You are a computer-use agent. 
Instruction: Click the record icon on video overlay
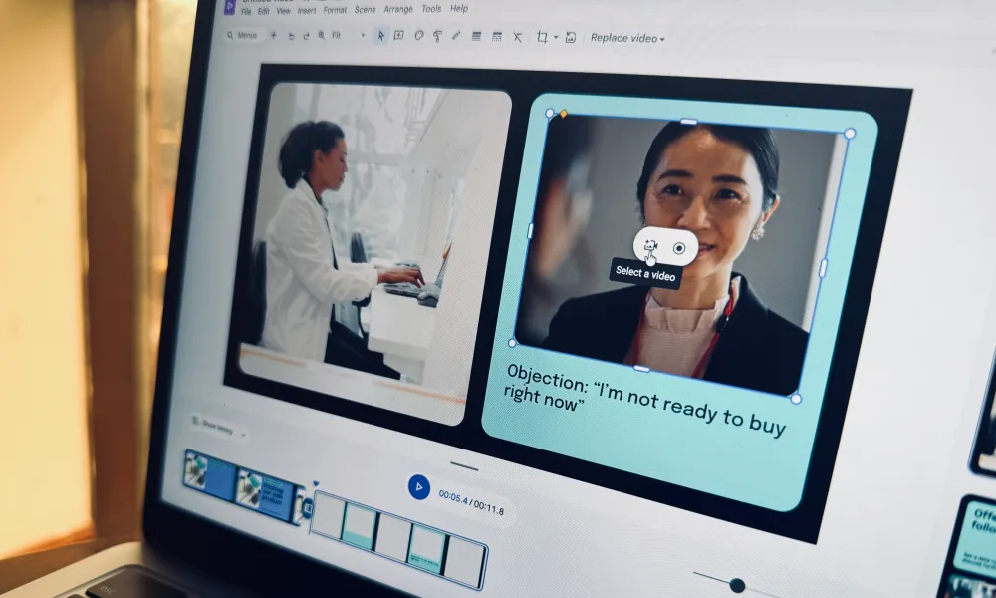(679, 248)
